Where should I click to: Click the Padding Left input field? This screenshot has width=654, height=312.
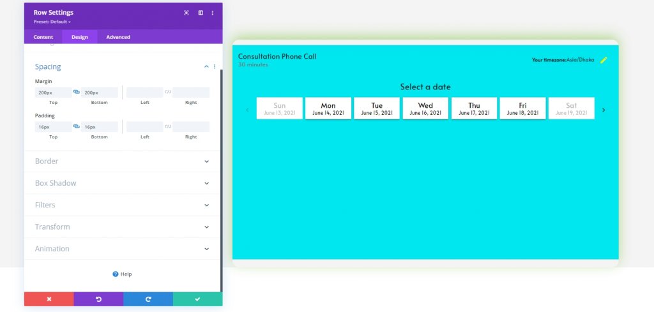pyautogui.click(x=145, y=126)
